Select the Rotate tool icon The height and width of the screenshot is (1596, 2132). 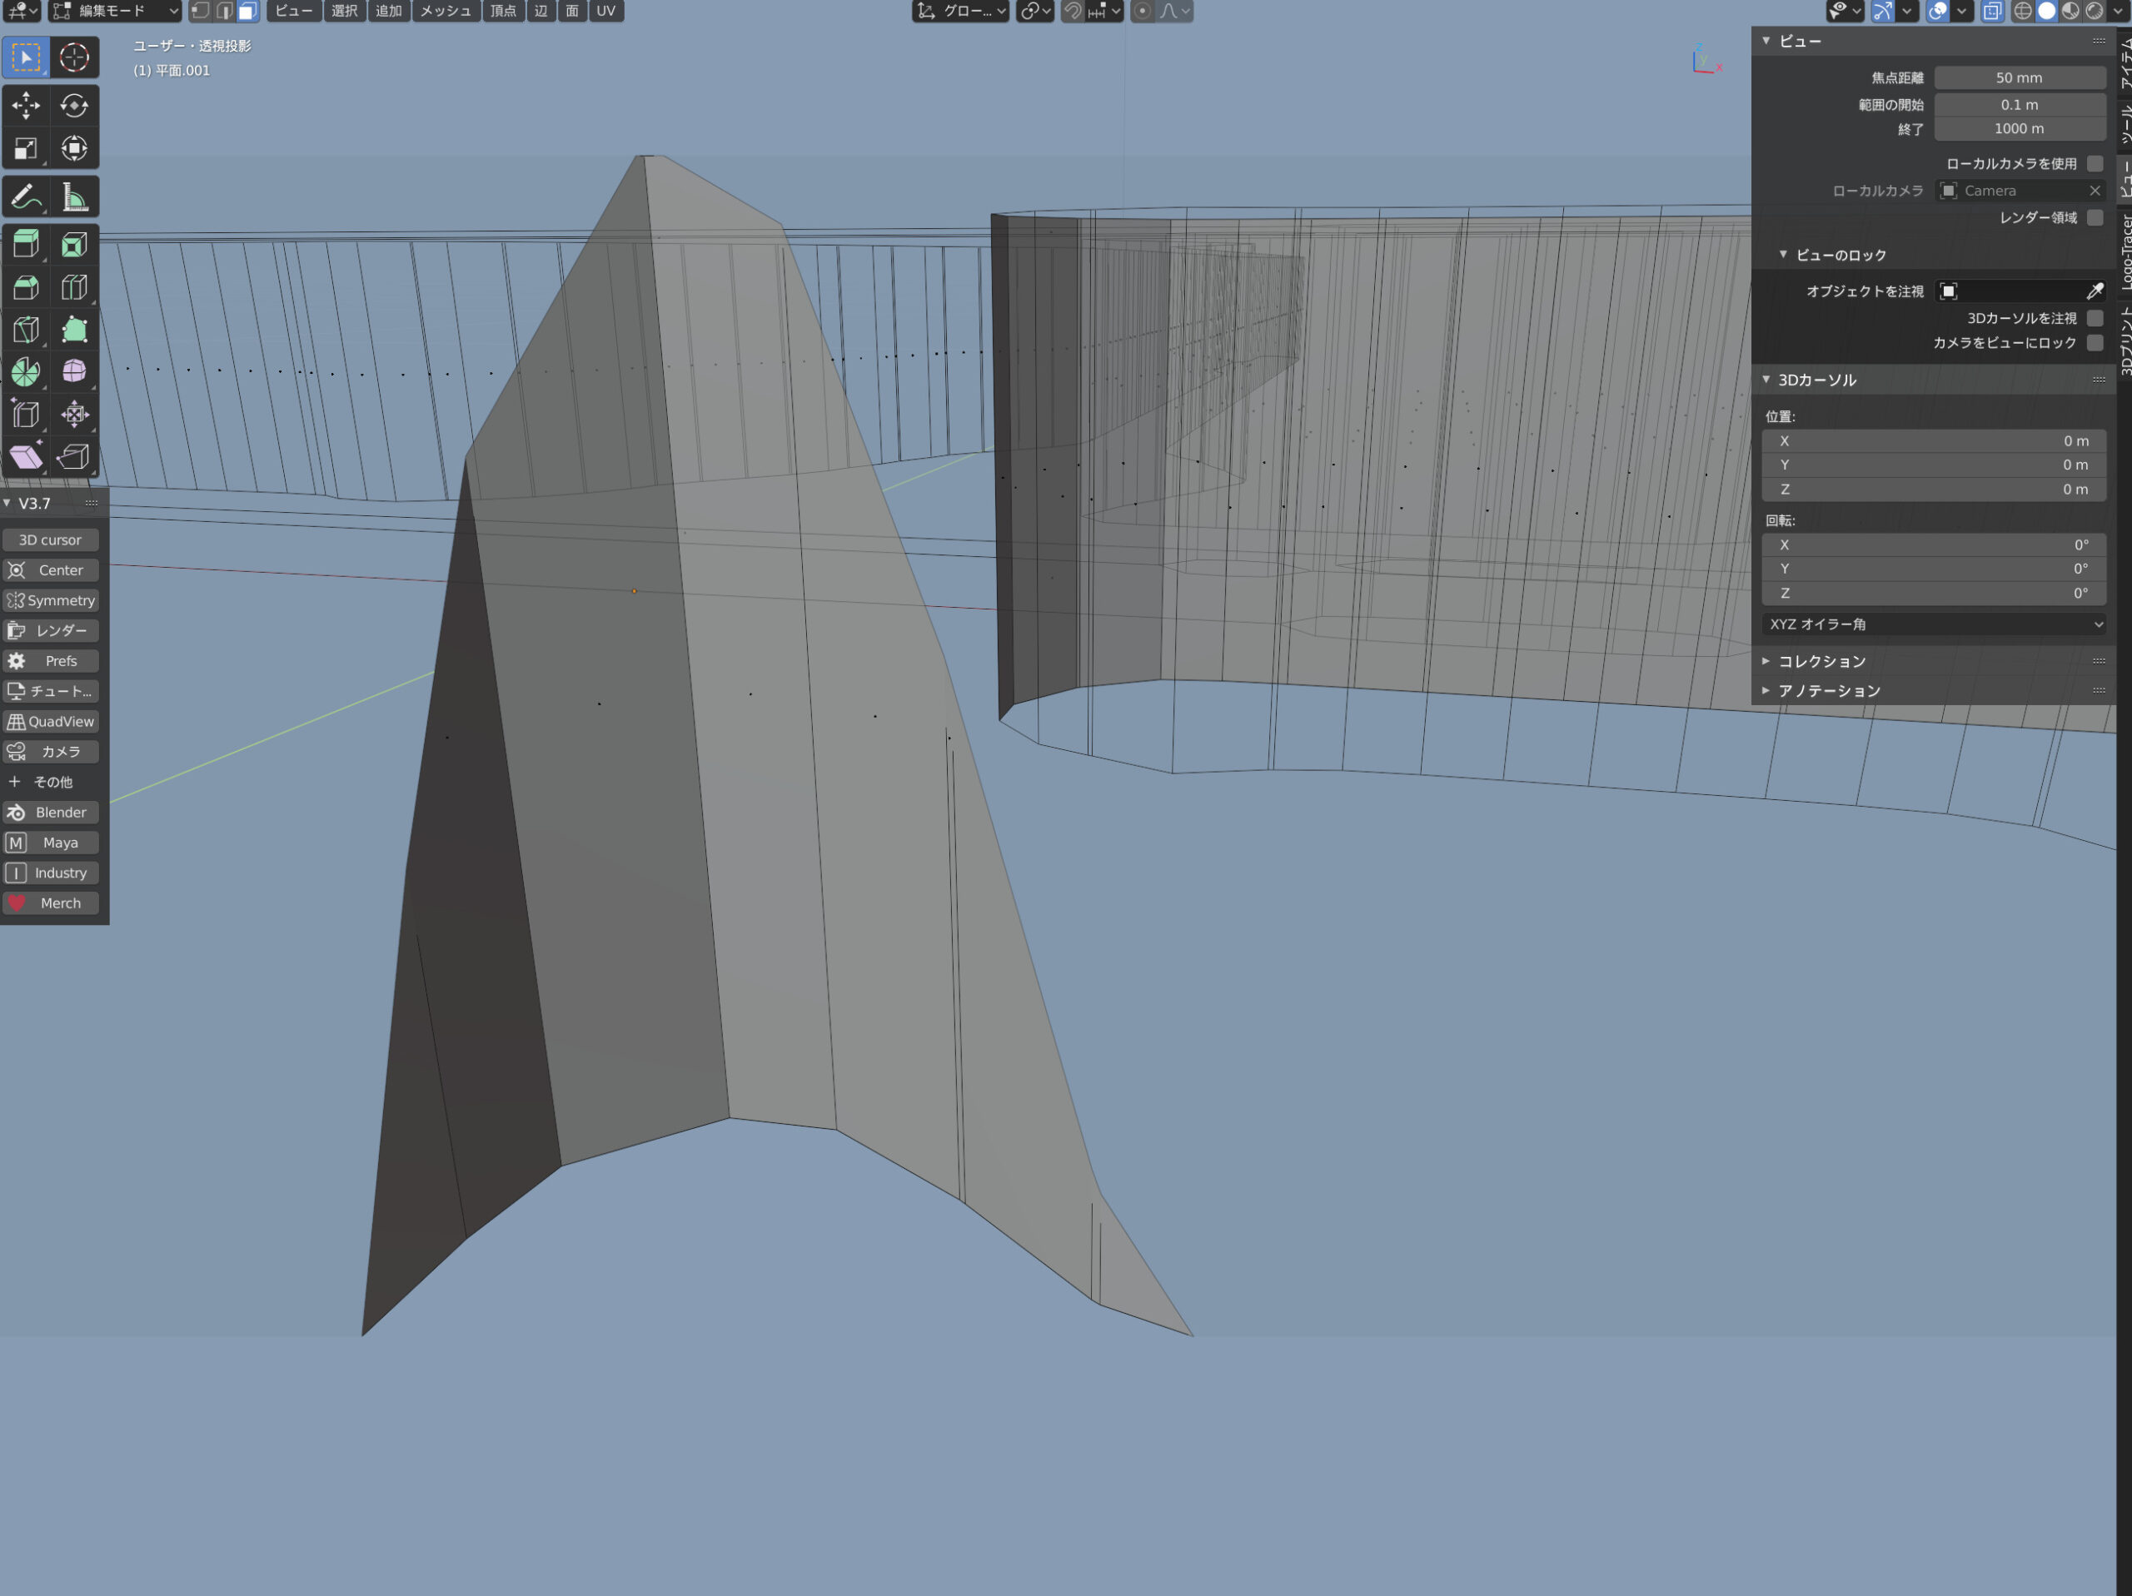(74, 104)
